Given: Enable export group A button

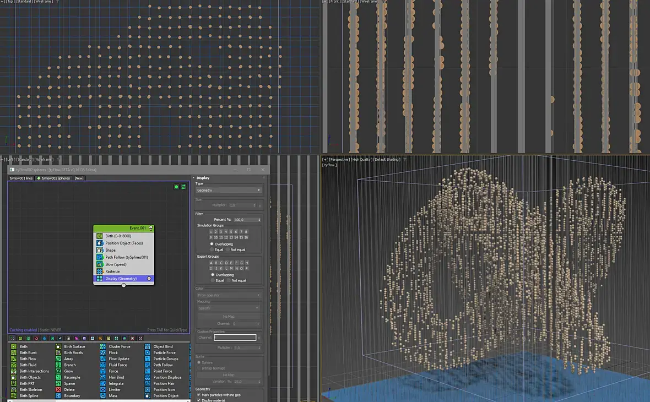Looking at the screenshot, I should (x=211, y=263).
